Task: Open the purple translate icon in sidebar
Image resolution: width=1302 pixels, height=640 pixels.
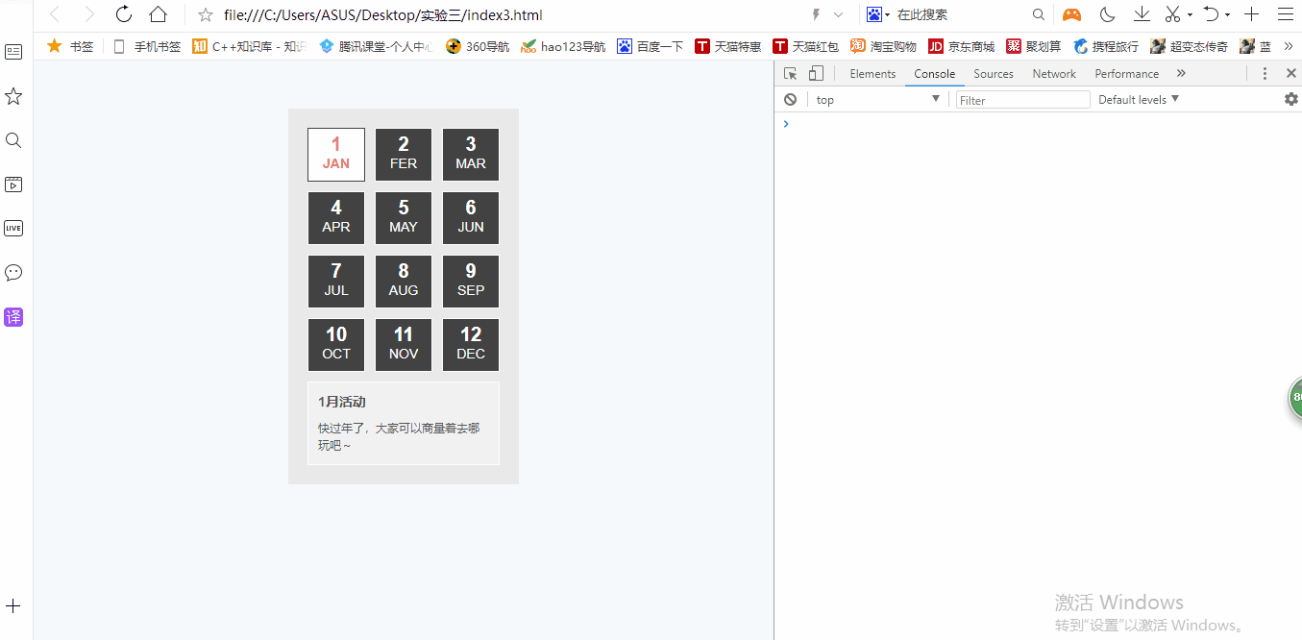Action: coord(13,317)
